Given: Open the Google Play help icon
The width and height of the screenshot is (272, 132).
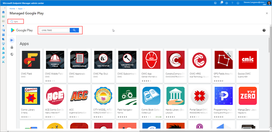Looking at the screenshot, I should pyautogui.click(x=264, y=30).
